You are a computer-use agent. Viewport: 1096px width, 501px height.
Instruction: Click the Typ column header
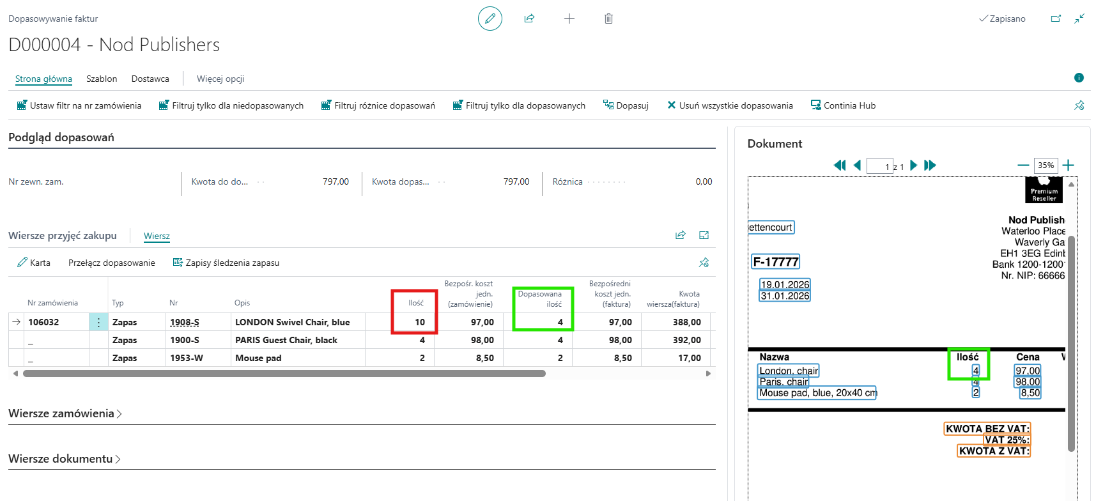click(118, 303)
